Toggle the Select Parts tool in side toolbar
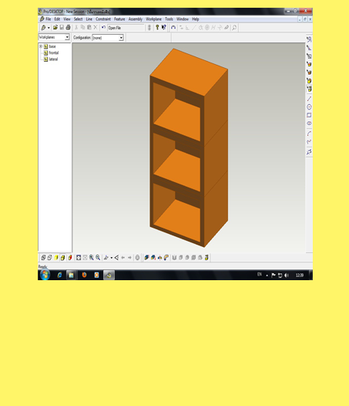Screen dimensions: 349x406 (x=309, y=89)
